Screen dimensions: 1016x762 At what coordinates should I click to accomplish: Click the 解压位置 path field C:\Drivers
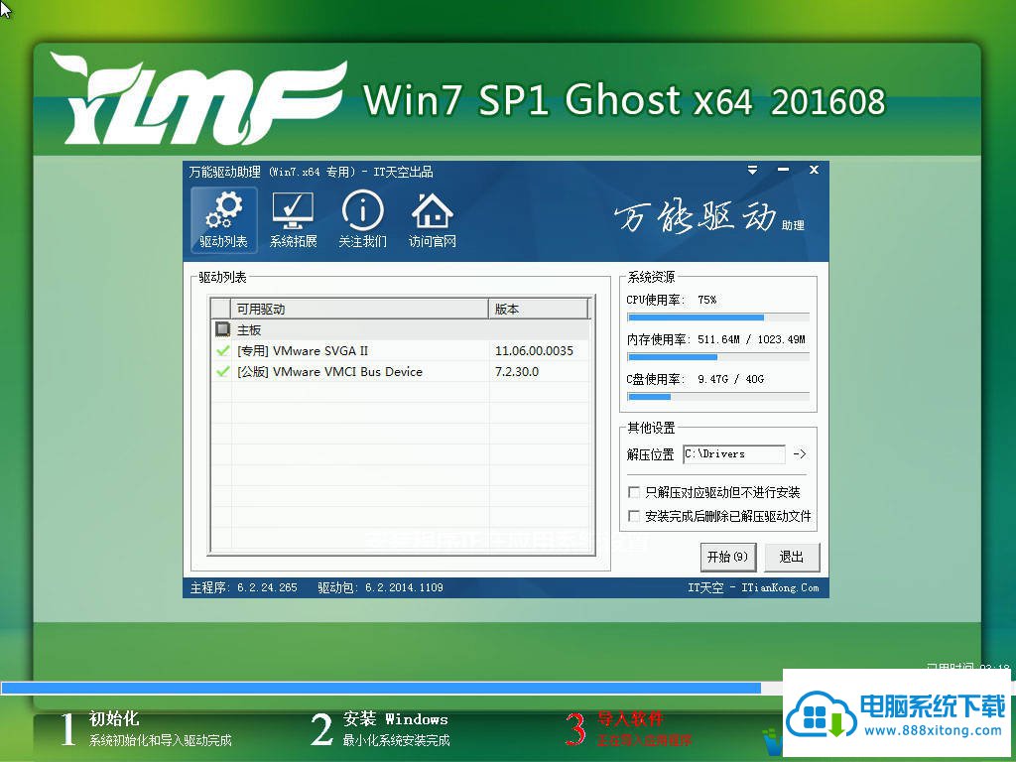click(x=734, y=454)
